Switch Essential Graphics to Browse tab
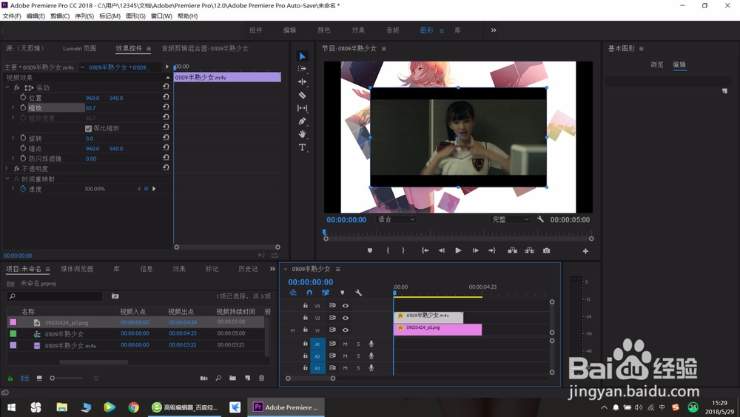 657,64
